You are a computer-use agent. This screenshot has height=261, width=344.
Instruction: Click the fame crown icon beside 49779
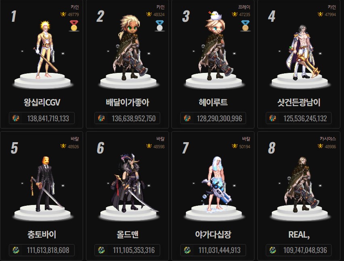pos(63,14)
